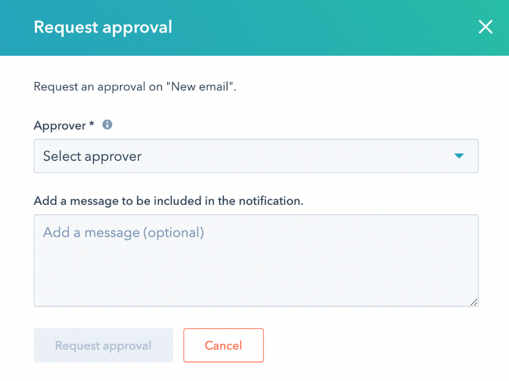Viewport: 509px width, 381px height.
Task: Click the Request approval dialog title
Action: 103,28
